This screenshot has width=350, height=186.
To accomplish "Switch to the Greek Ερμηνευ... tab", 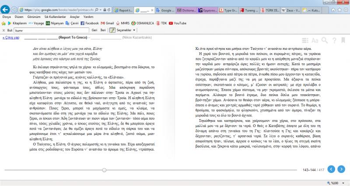I will point(208,10).
